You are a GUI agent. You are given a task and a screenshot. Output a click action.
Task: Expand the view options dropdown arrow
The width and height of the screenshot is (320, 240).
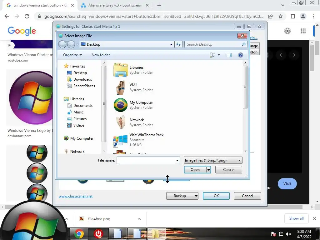(219, 55)
